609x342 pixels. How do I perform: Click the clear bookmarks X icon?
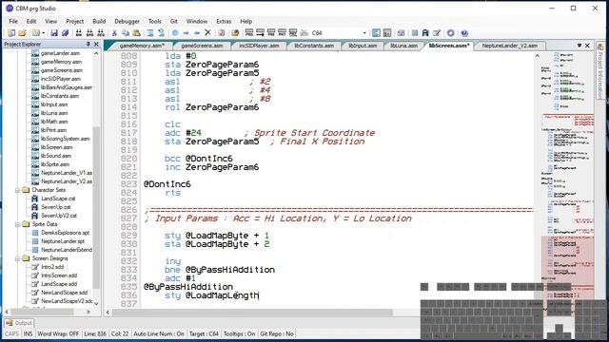pyautogui.click(x=207, y=32)
